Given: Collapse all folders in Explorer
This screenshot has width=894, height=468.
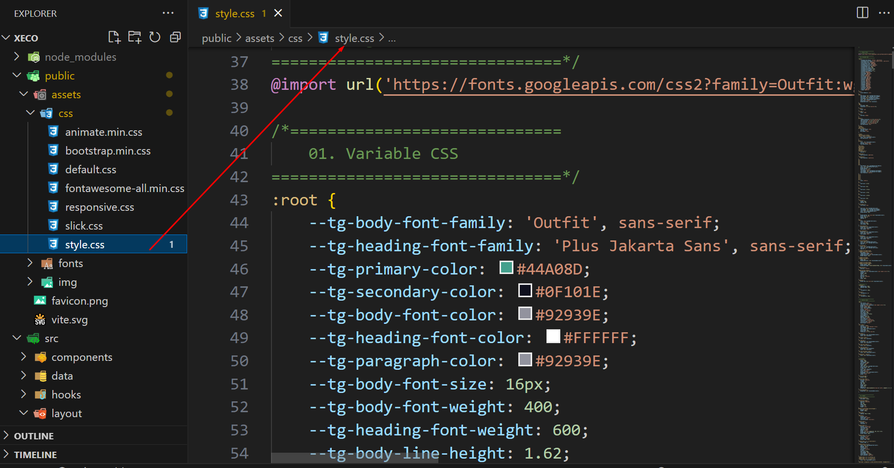Looking at the screenshot, I should (175, 38).
